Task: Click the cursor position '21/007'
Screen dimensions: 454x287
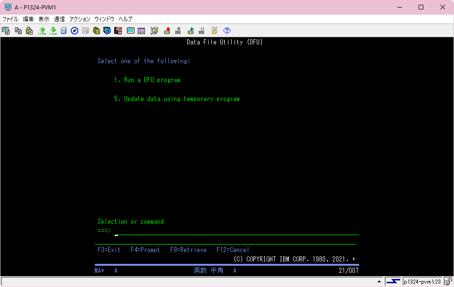Action: click(x=349, y=270)
